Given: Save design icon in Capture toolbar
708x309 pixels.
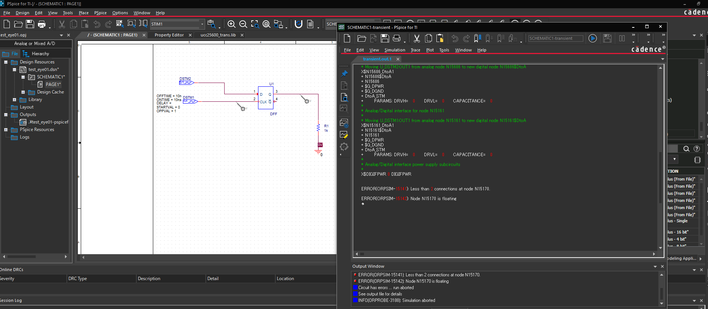Looking at the screenshot, I should (30, 24).
